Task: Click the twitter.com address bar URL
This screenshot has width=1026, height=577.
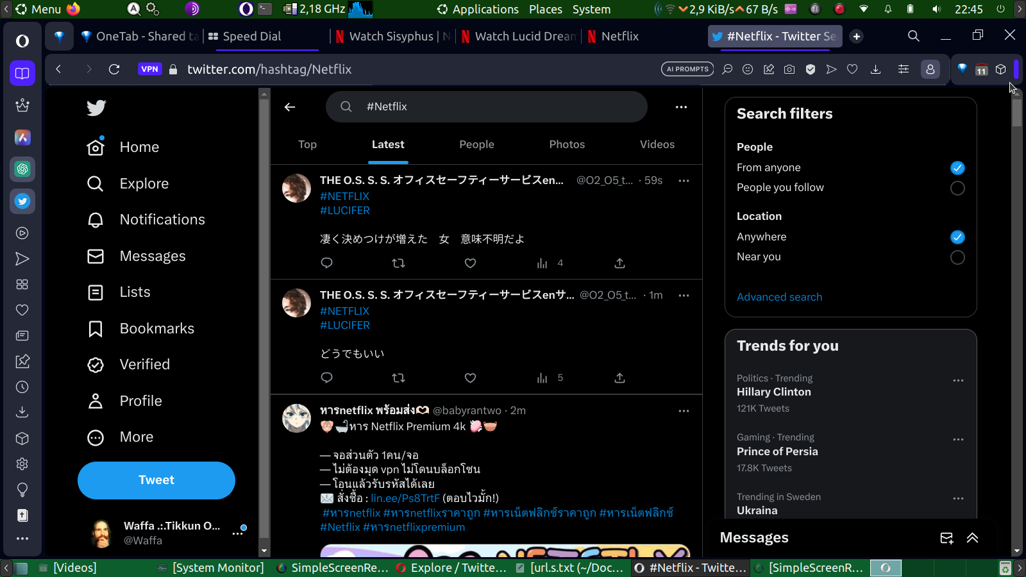Action: 269,69
